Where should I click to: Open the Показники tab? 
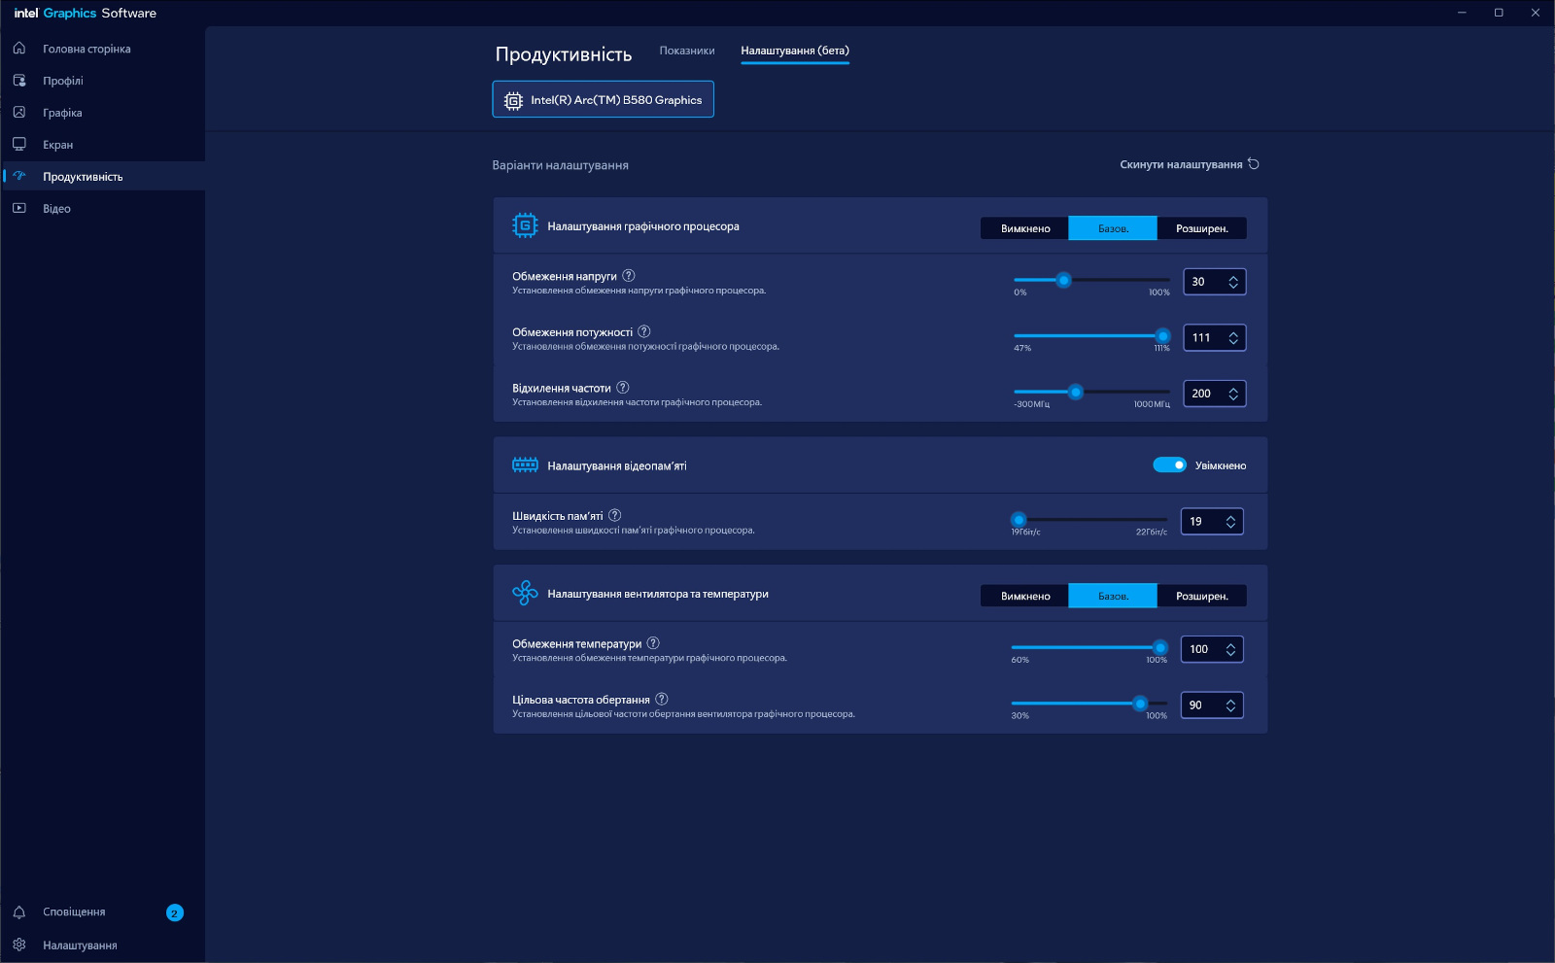tap(687, 51)
